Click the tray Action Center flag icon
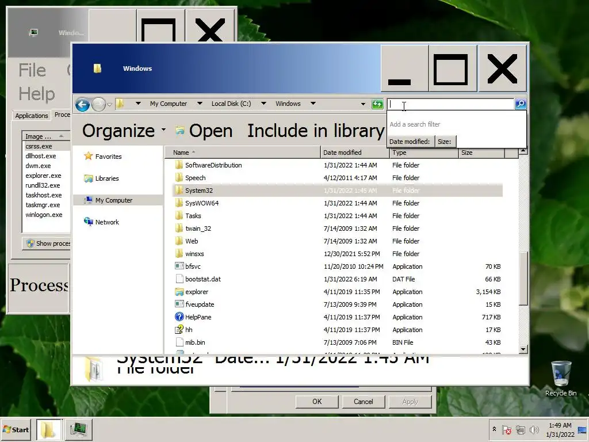Viewport: 589px width, 442px height. pyautogui.click(x=507, y=429)
